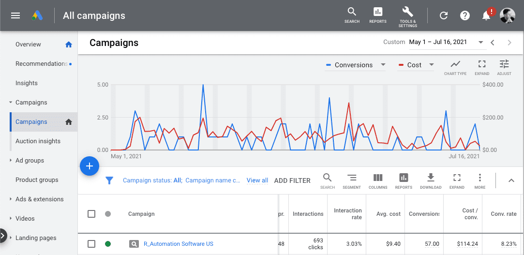This screenshot has height=255, width=524.
Task: Go to Overview in sidebar
Action: click(x=28, y=45)
